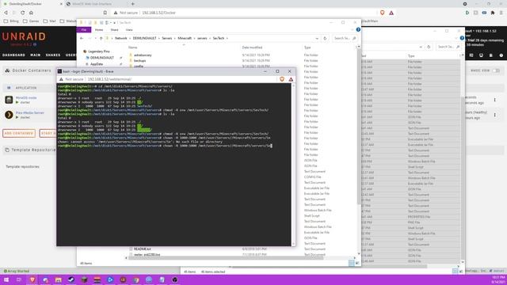Open the Unraid help question mark icon
The height and width of the screenshot is (285, 507).
coord(501,55)
